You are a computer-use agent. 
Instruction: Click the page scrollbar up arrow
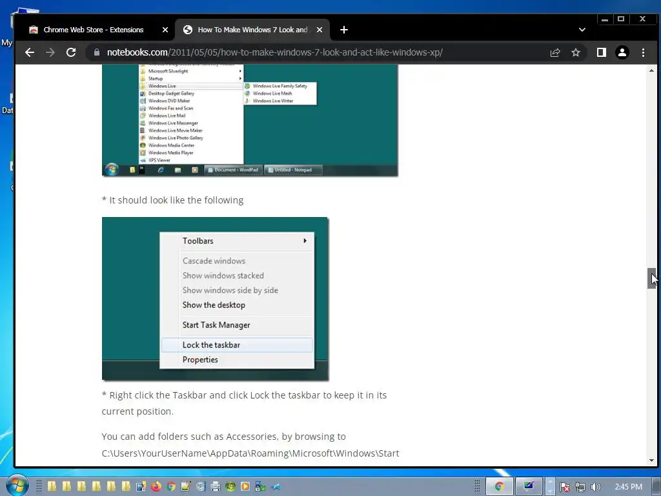click(652, 70)
